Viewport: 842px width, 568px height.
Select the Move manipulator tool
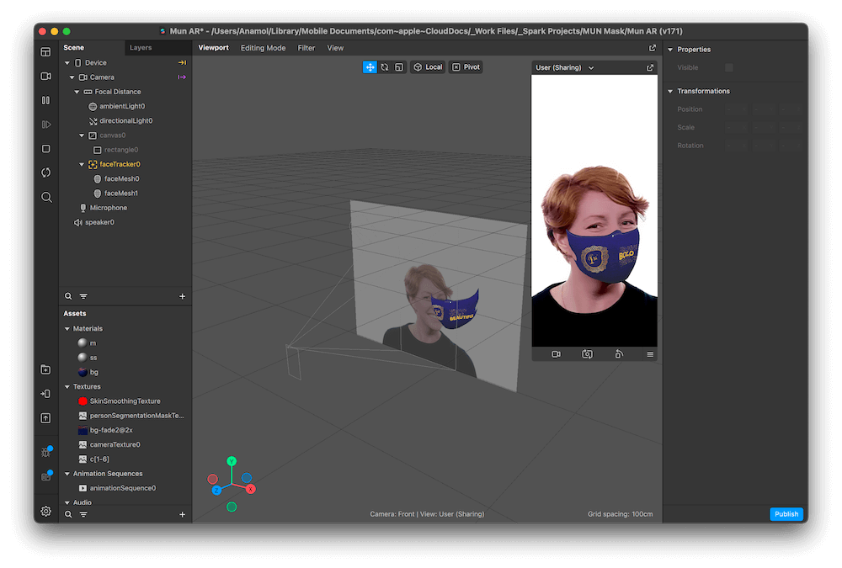(370, 67)
